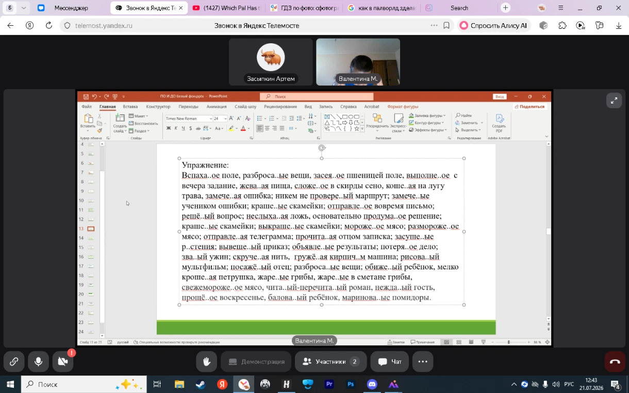Click the raise hand icon
The width and height of the screenshot is (629, 393).
(x=207, y=362)
